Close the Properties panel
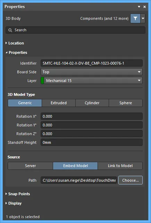The width and height of the screenshot is (151, 223). tap(145, 7)
